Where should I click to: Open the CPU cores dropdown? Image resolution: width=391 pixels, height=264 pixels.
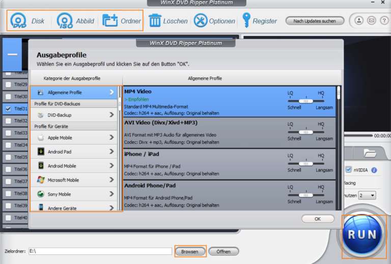tap(367, 195)
